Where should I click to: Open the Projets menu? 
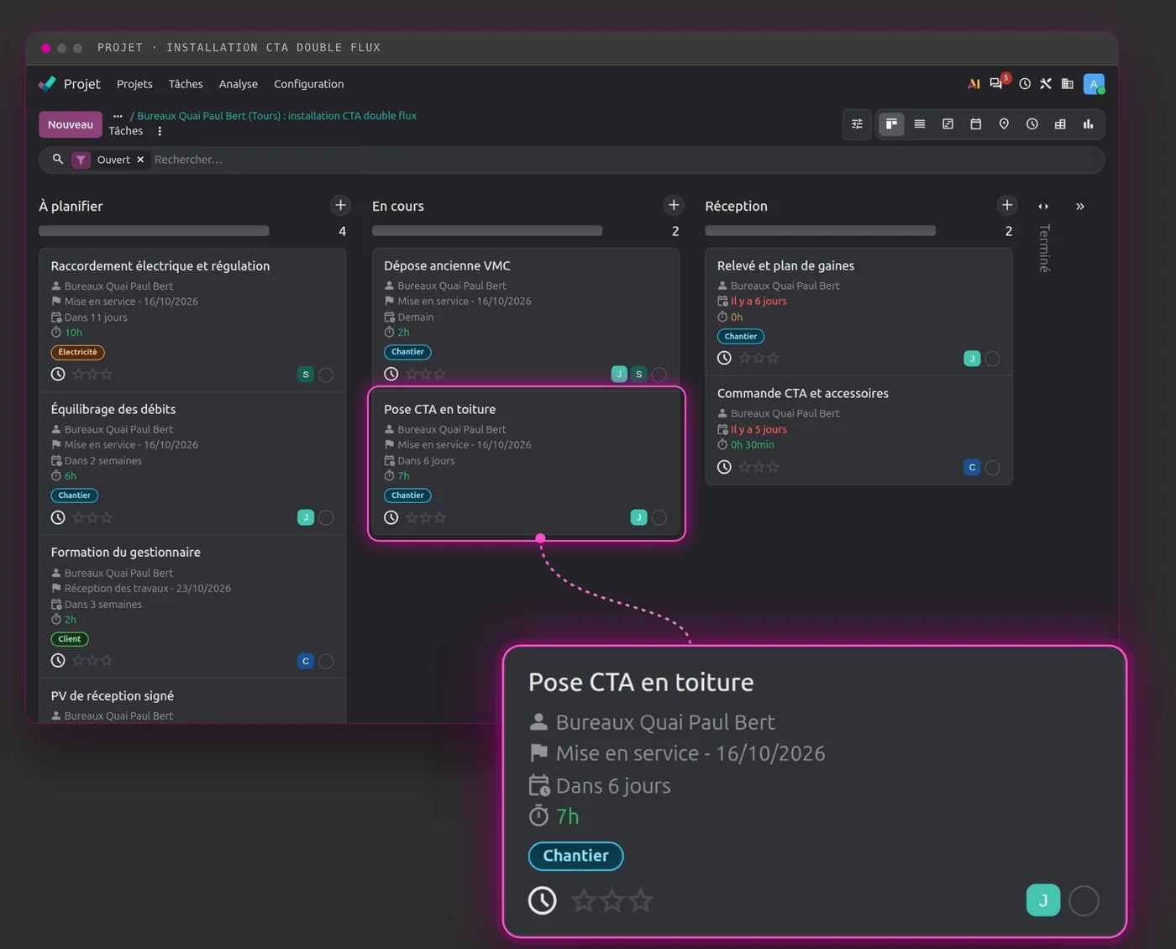point(134,84)
